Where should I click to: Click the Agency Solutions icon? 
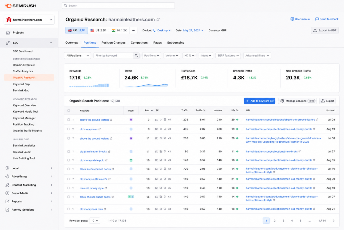click(7, 210)
